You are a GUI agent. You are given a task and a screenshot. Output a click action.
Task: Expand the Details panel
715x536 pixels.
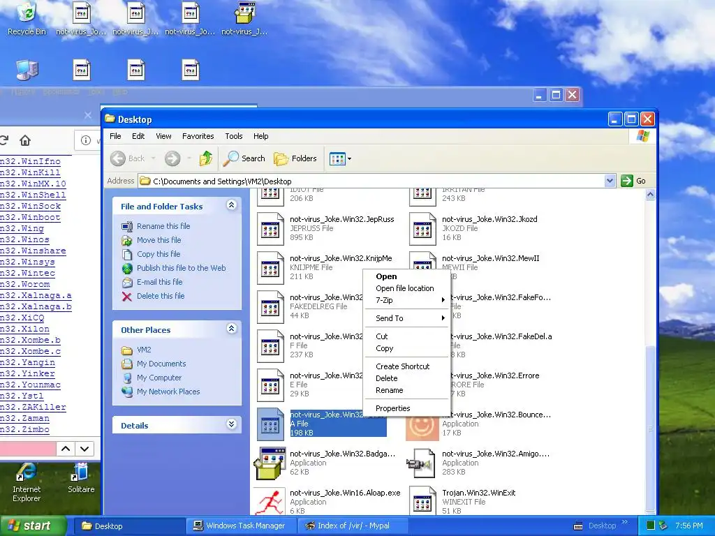click(x=232, y=424)
